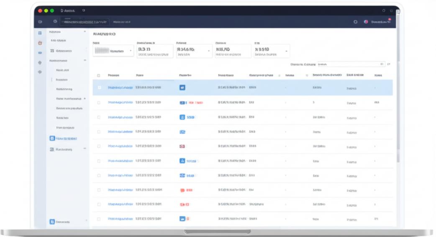
Task: Click the blue badge icon in the highlighted row
Action: pos(182,88)
